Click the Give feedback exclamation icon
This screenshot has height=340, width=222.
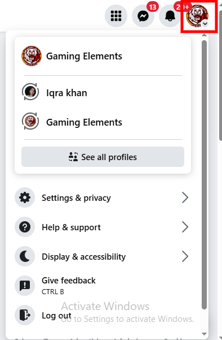[x=25, y=286]
